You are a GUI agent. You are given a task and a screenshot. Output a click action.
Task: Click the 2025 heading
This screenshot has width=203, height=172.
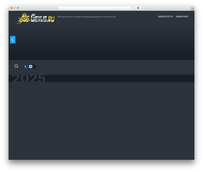point(29,78)
